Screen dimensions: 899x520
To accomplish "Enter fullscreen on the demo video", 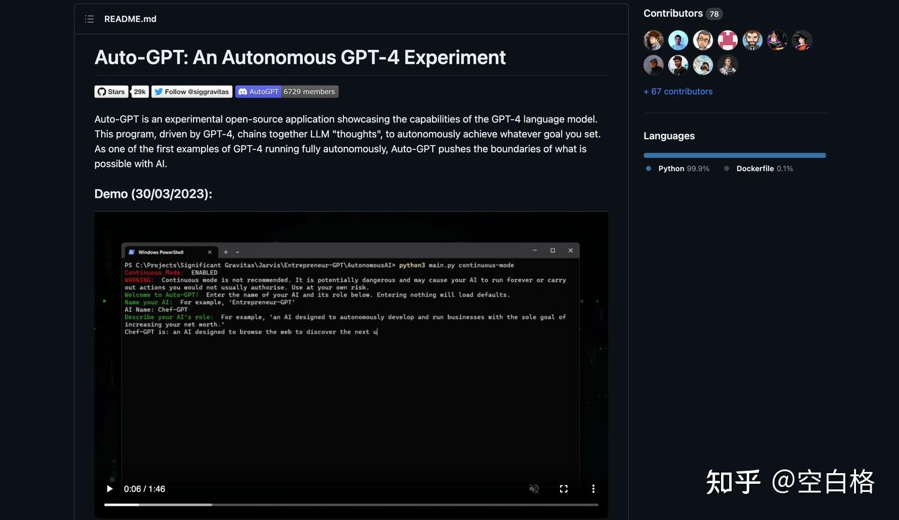I will (x=563, y=489).
